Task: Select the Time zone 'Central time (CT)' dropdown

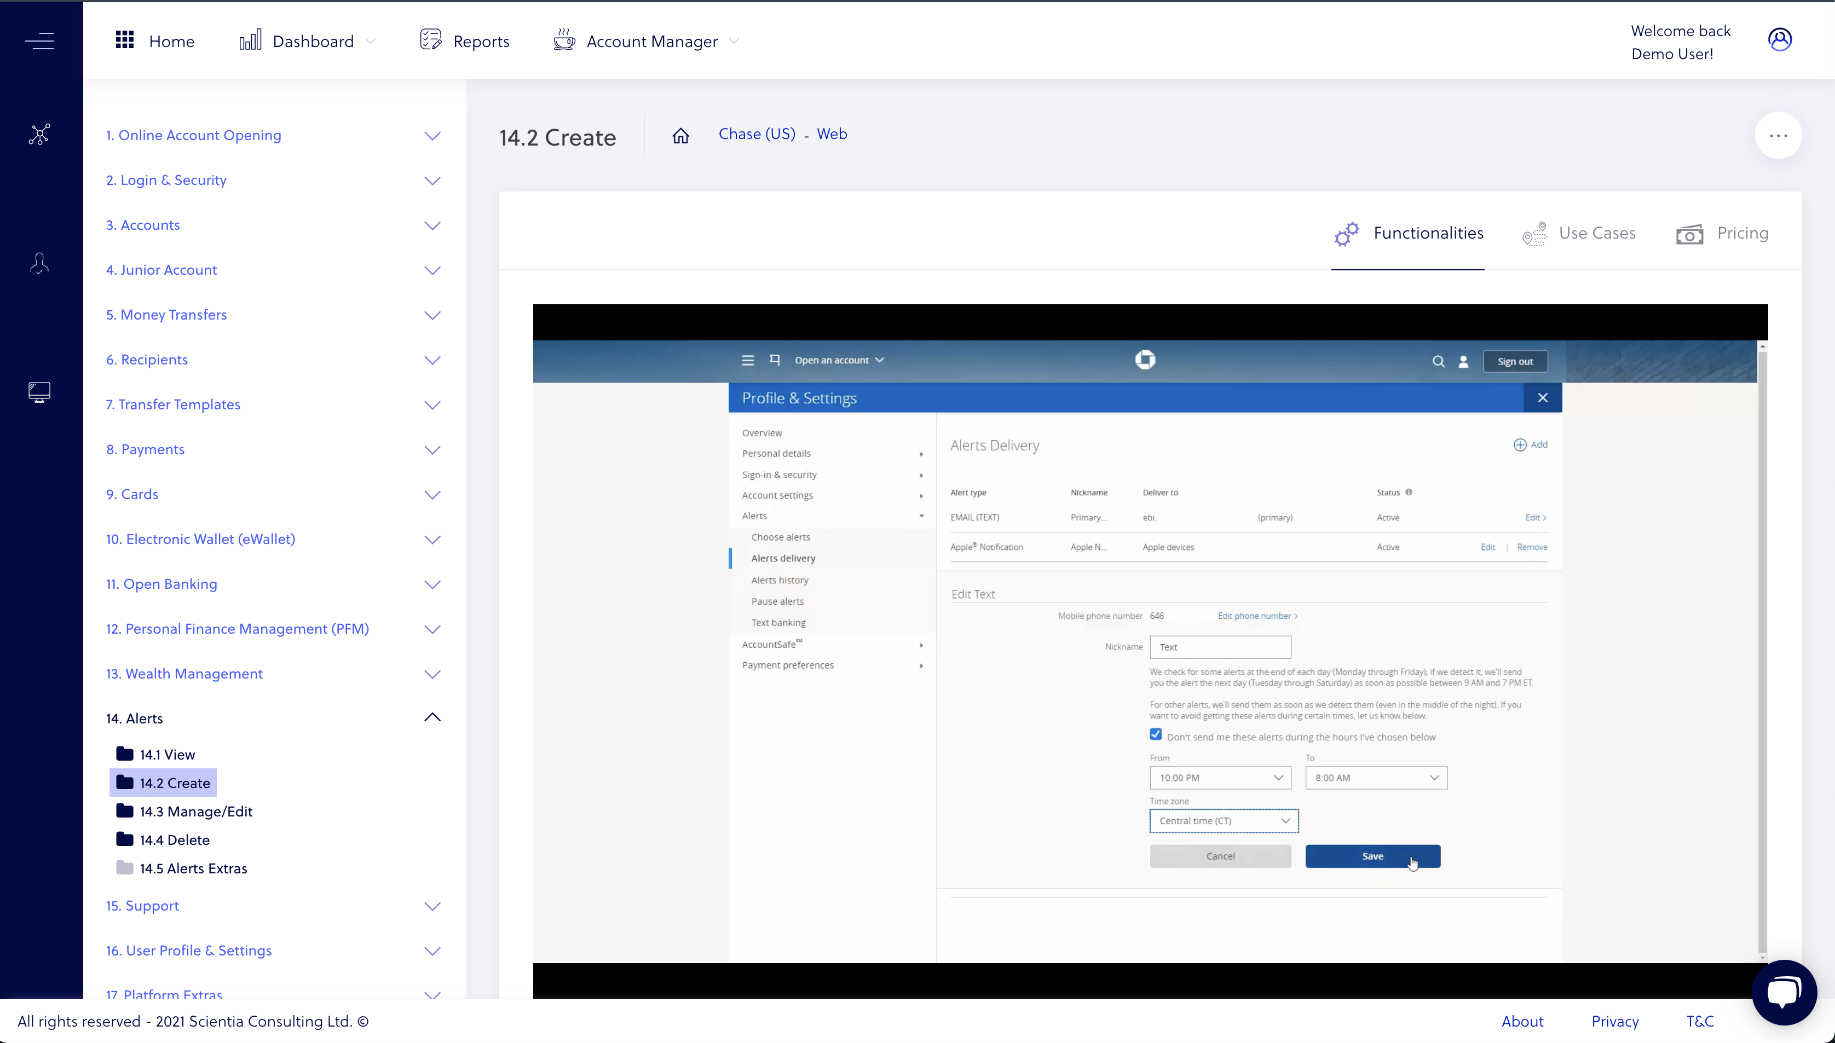Action: (1220, 820)
